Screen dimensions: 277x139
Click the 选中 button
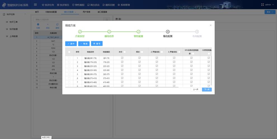[71, 44]
